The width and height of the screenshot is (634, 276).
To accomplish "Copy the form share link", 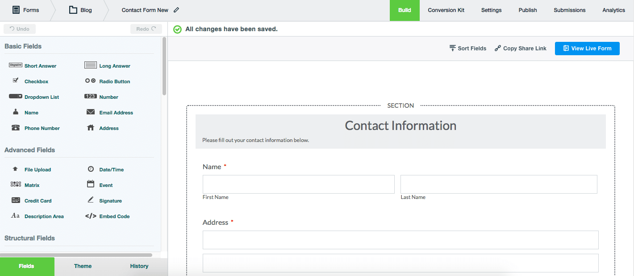I will 520,48.
